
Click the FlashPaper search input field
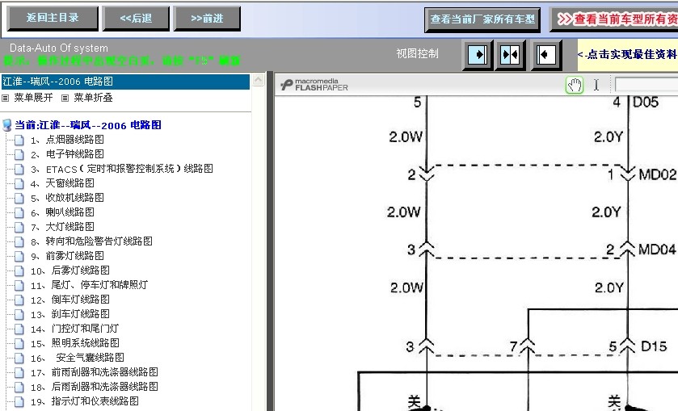tap(646, 85)
